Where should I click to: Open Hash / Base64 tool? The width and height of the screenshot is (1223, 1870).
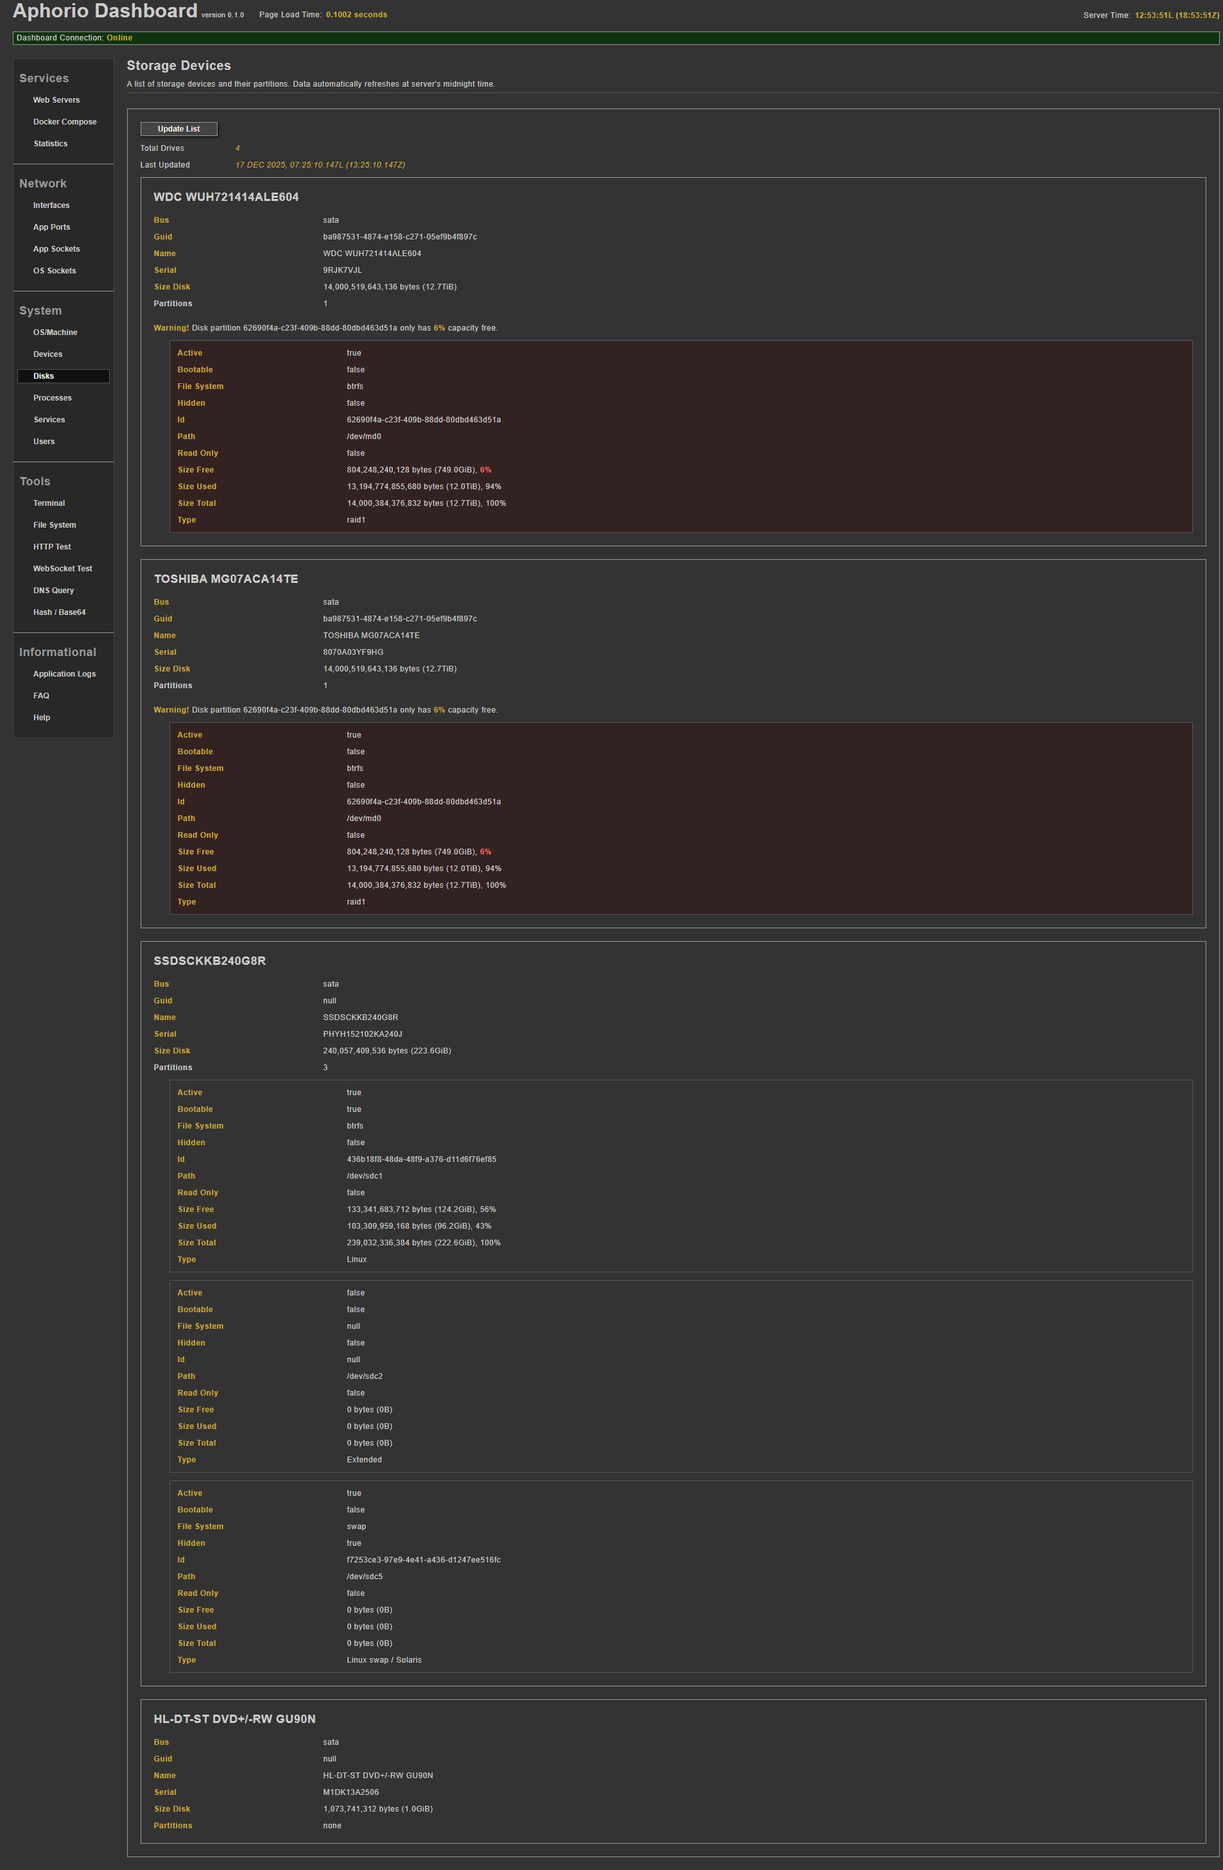click(x=59, y=612)
